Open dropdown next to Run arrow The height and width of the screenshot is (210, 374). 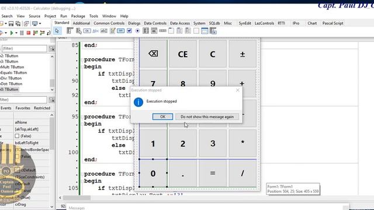[x=16, y=33]
